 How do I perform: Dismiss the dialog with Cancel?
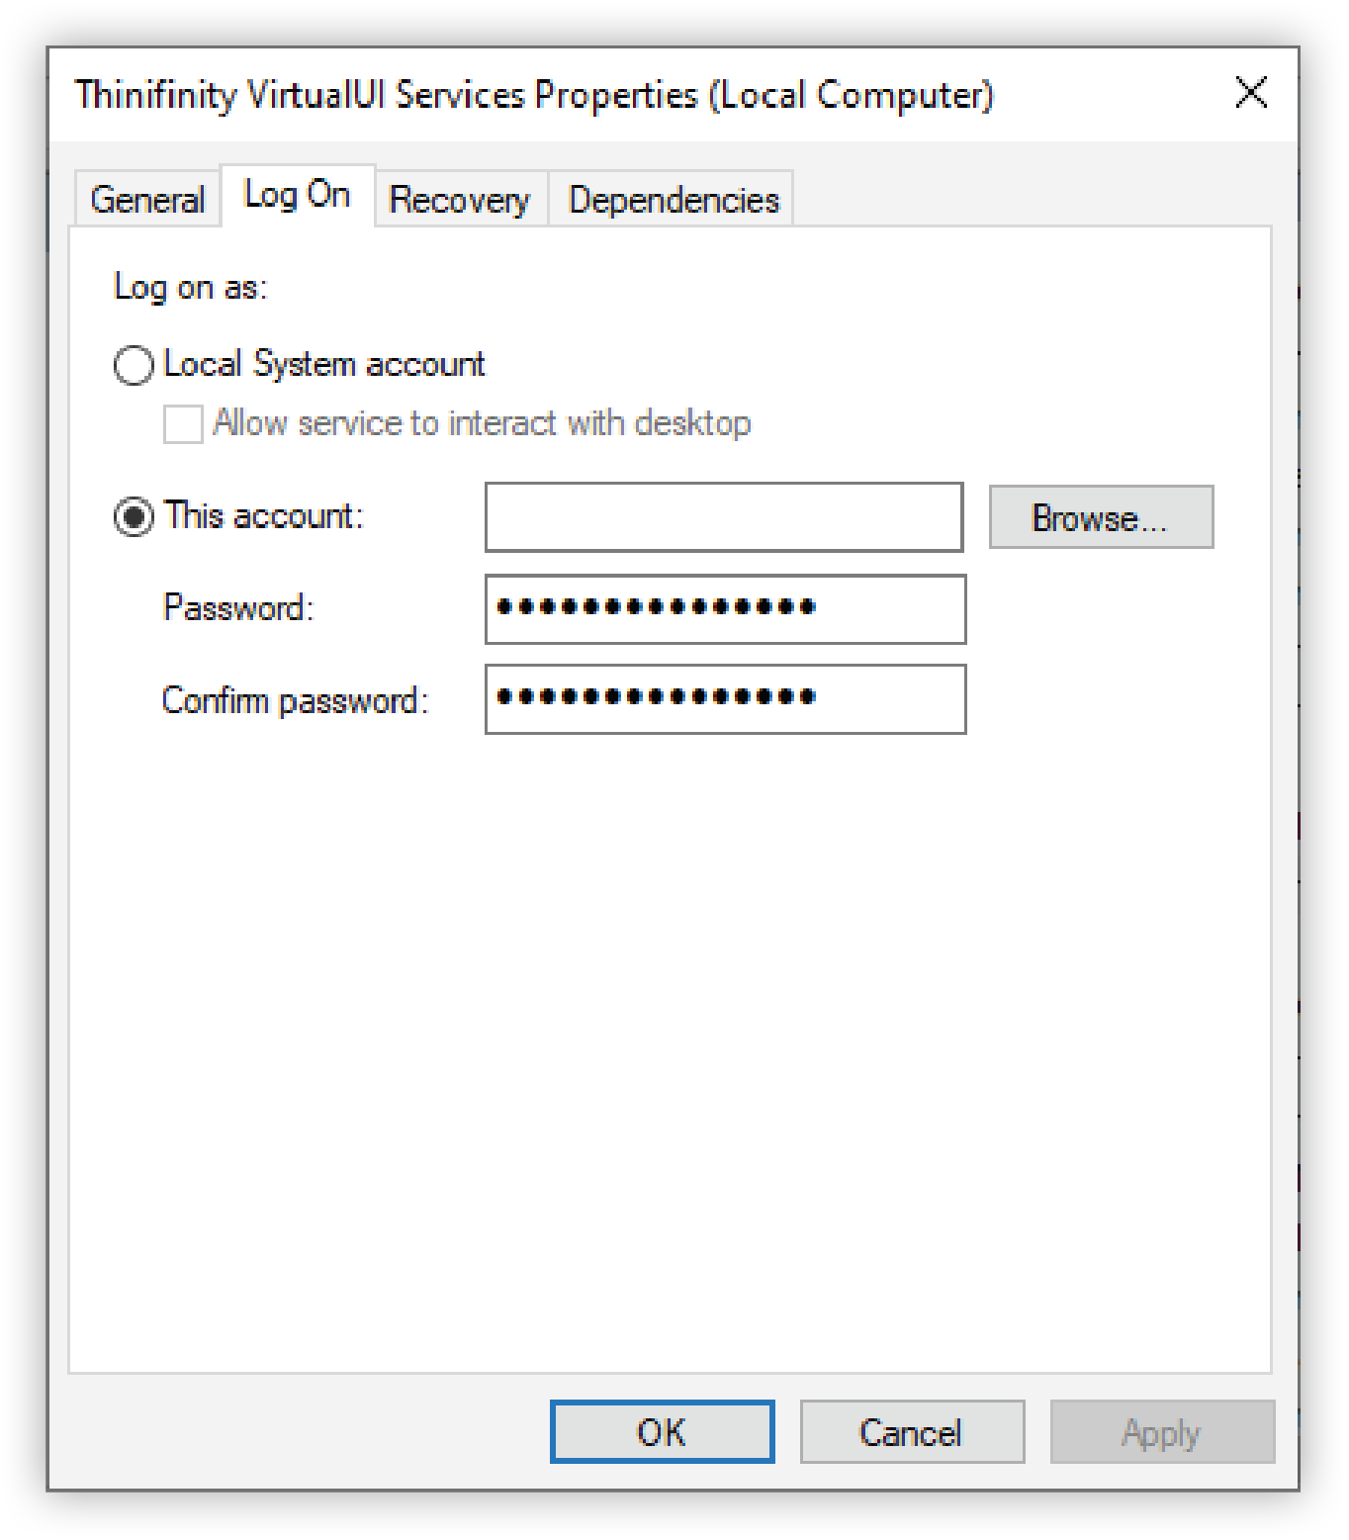tap(912, 1431)
